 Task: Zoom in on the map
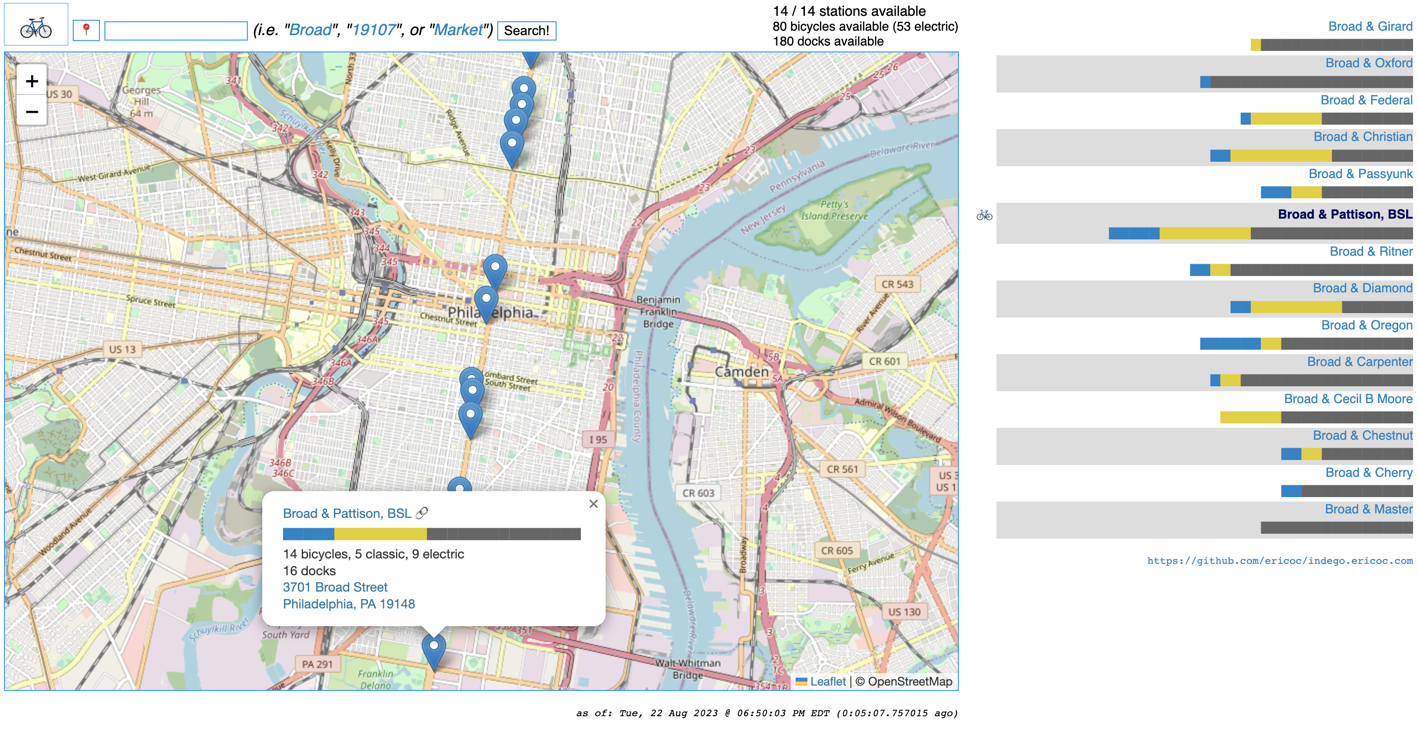pos(32,82)
